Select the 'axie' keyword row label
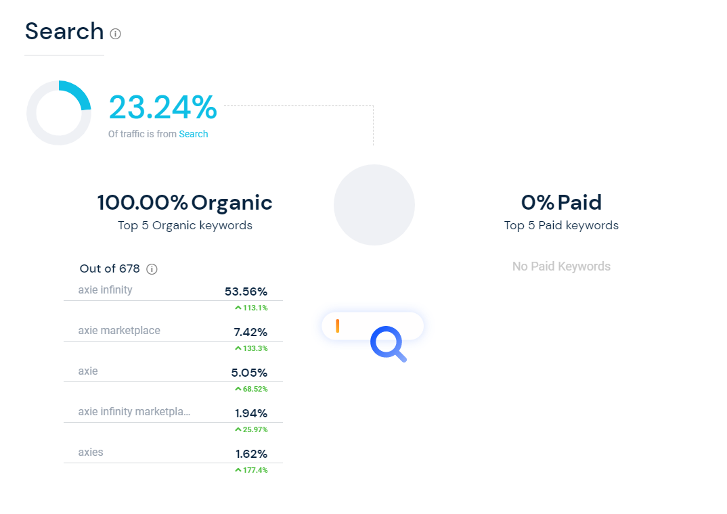The width and height of the screenshot is (727, 514). (88, 371)
